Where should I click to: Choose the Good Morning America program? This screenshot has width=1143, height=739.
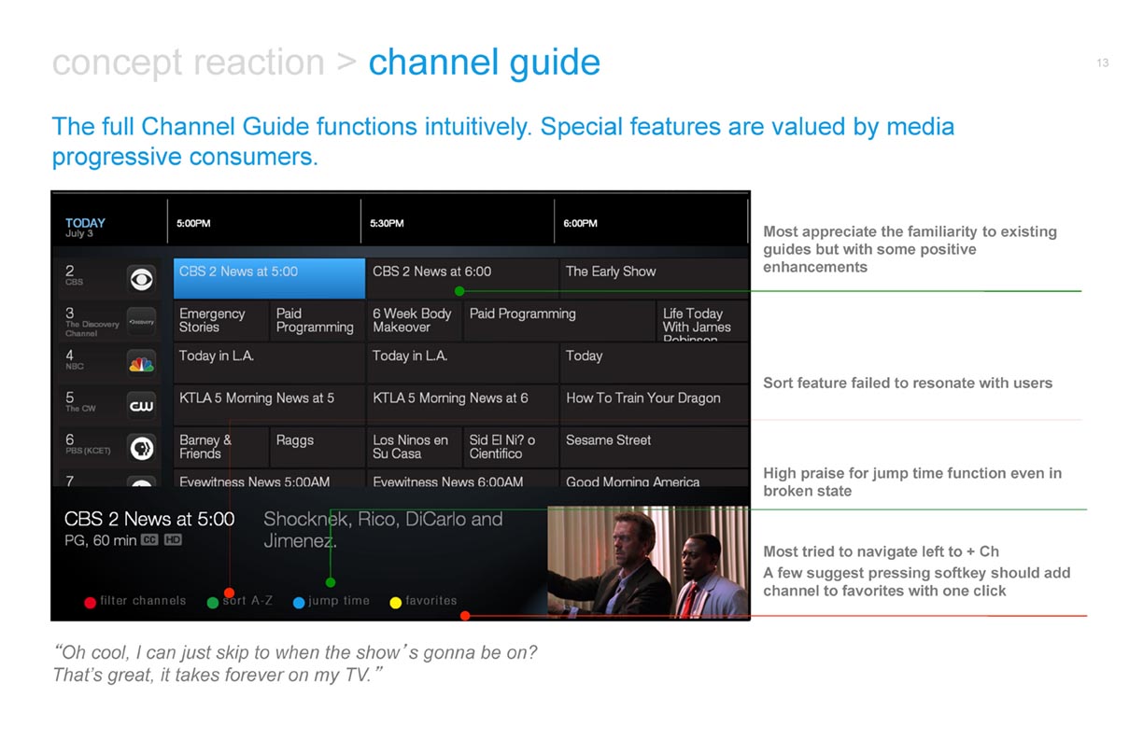pyautogui.click(x=655, y=480)
